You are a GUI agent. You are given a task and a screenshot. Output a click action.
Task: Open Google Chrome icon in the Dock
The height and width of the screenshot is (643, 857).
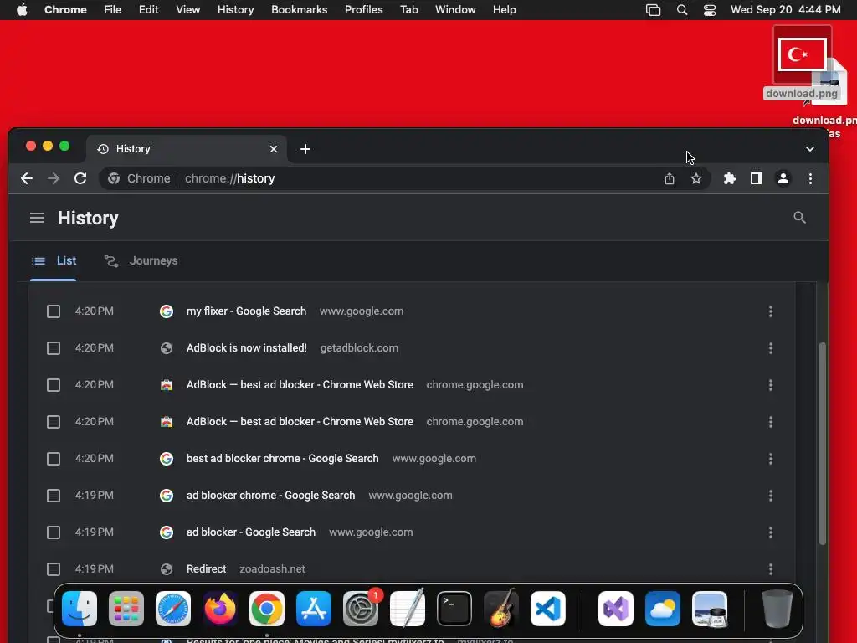pos(267,609)
